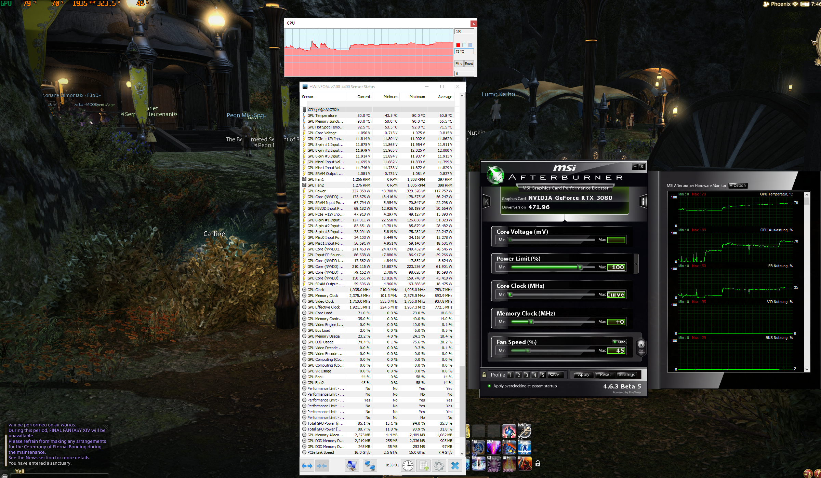Click HWiNFO clock reset timer icon

(x=408, y=465)
